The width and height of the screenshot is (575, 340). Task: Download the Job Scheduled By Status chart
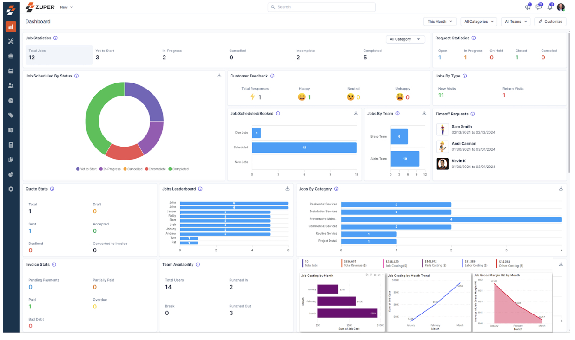219,76
